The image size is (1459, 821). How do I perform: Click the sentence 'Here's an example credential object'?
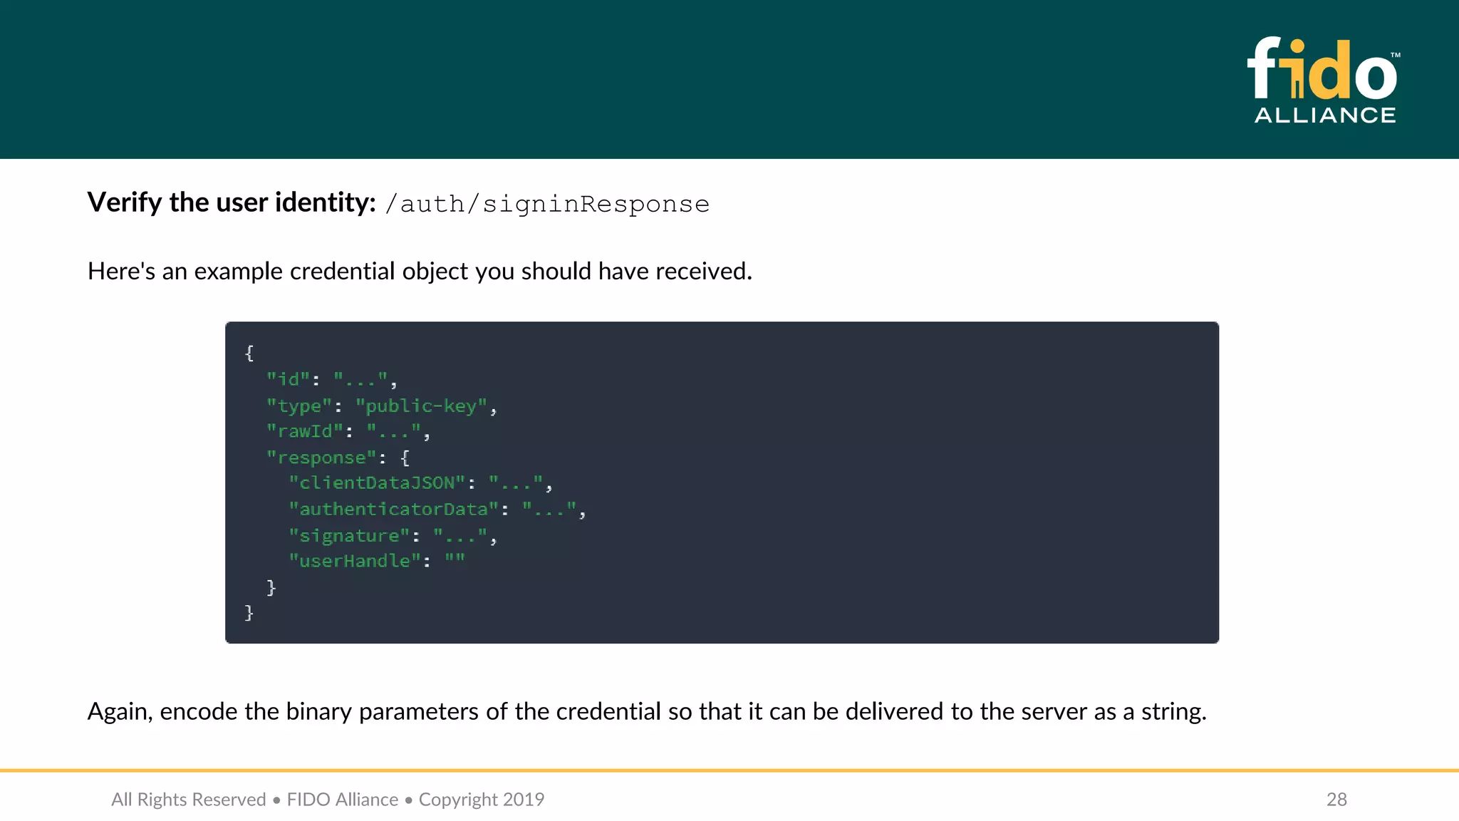[420, 272]
